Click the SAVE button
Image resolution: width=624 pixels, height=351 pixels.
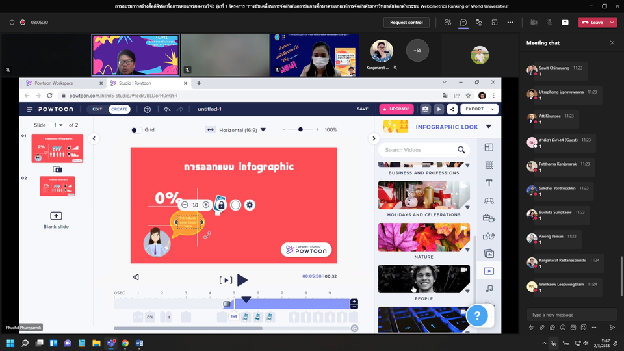point(363,109)
